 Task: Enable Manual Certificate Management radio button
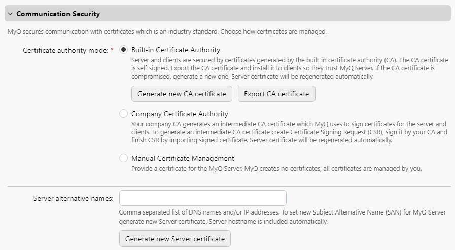pyautogui.click(x=123, y=158)
